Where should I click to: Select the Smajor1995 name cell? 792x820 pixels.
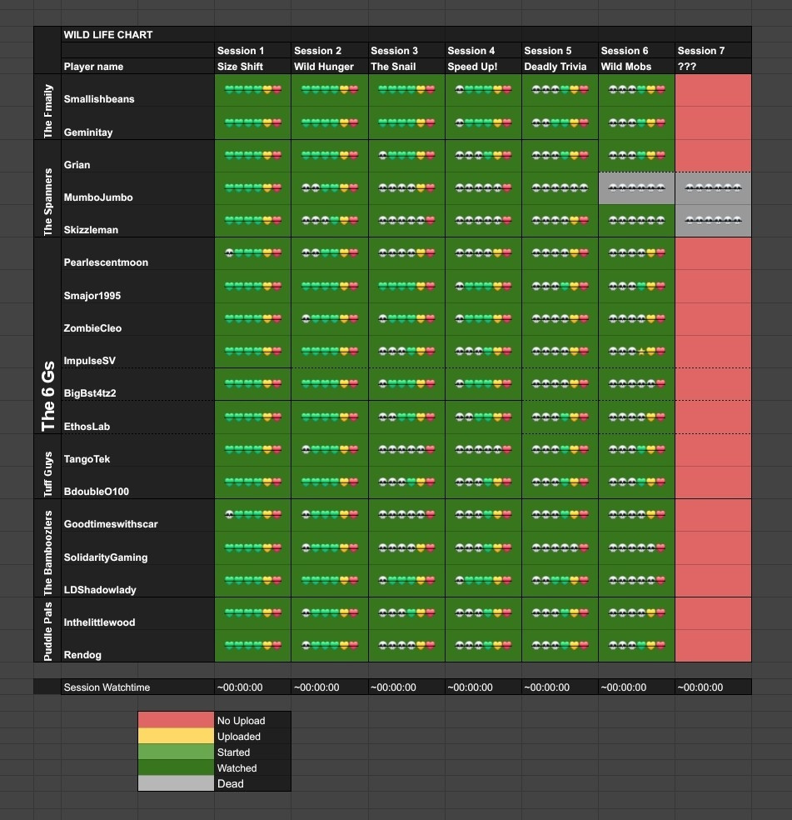point(137,287)
